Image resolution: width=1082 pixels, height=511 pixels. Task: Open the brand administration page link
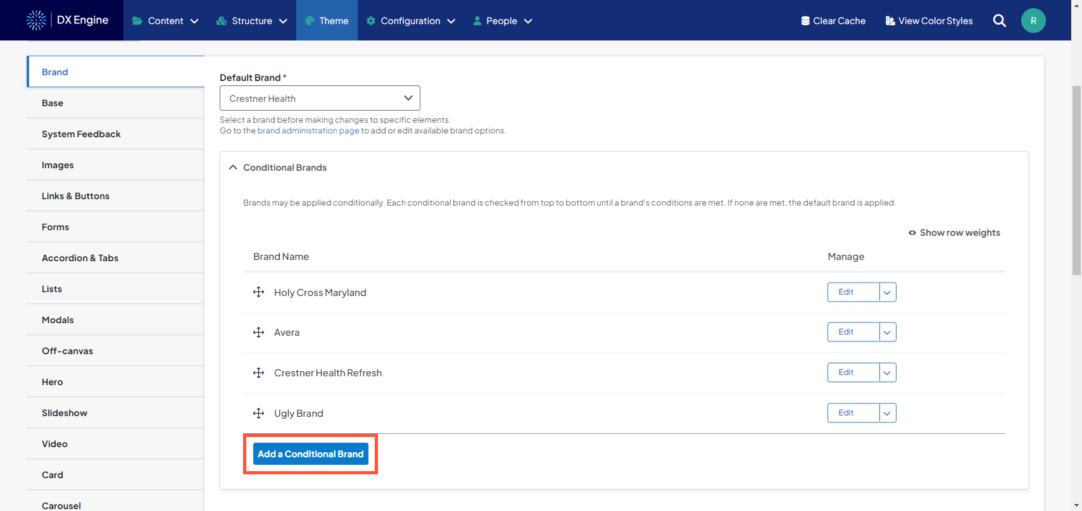click(308, 131)
